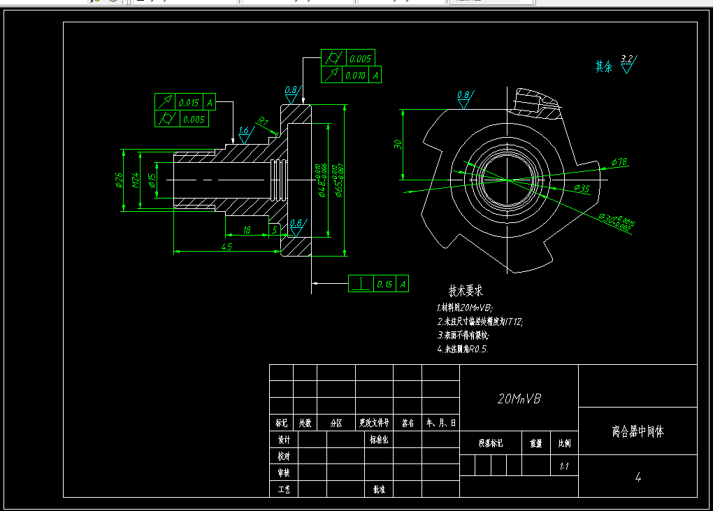Viewport: 713px width, 511px height.
Task: Pick the M24 thread dimension
Action: click(135, 180)
